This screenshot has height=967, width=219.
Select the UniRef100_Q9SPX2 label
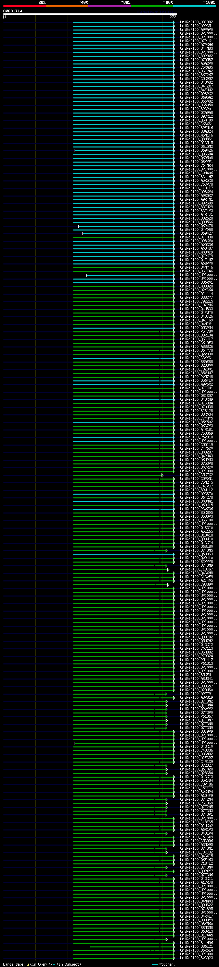point(196,94)
